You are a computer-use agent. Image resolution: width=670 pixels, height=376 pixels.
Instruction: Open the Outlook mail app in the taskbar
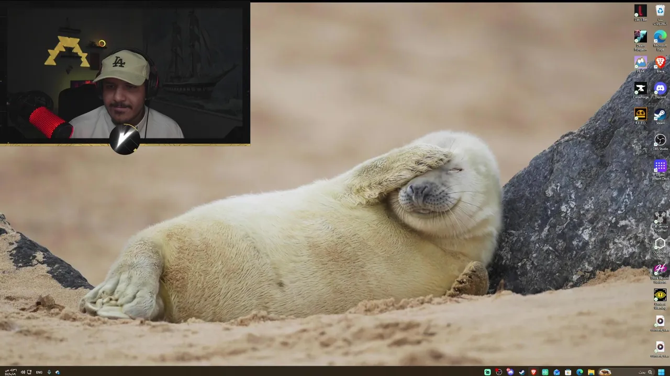point(556,372)
